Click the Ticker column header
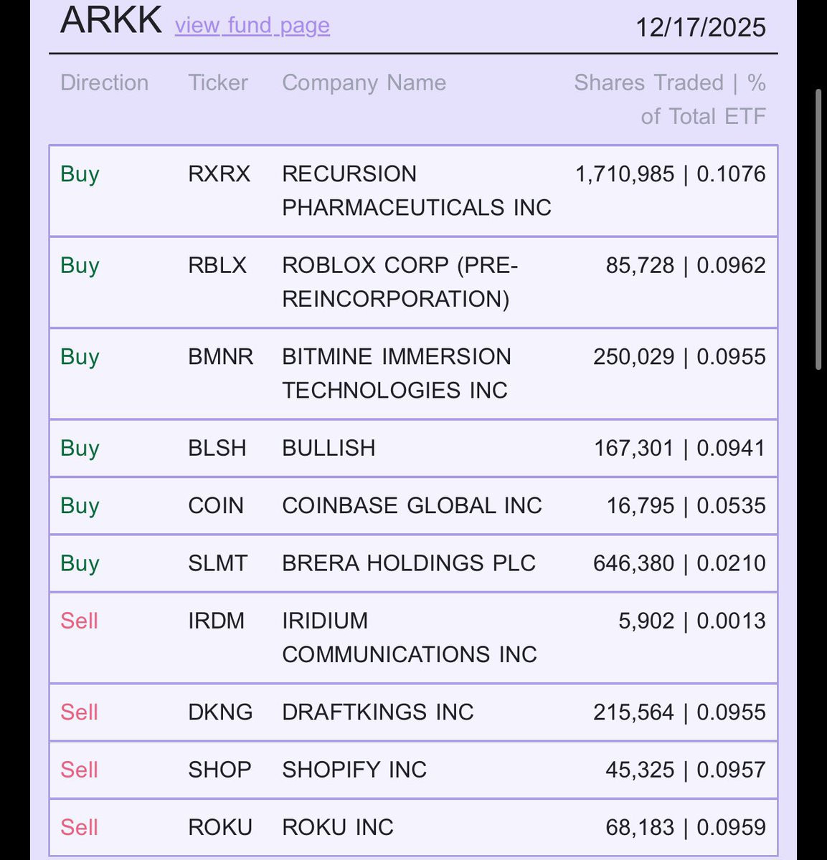The width and height of the screenshot is (827, 860). pos(218,83)
